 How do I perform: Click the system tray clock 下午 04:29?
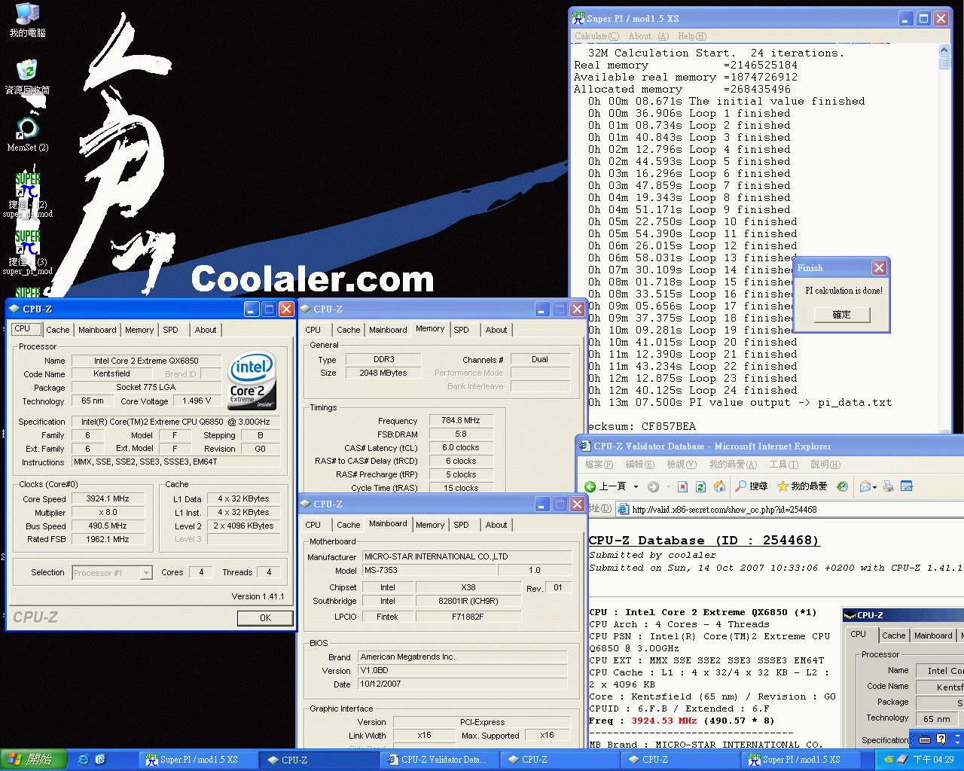(x=933, y=760)
